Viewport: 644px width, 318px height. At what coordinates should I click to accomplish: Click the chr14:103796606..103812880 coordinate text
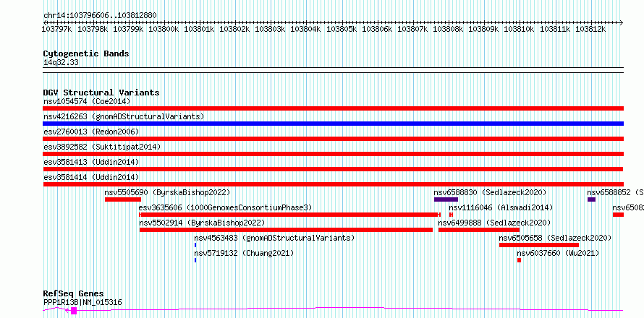(100, 15)
